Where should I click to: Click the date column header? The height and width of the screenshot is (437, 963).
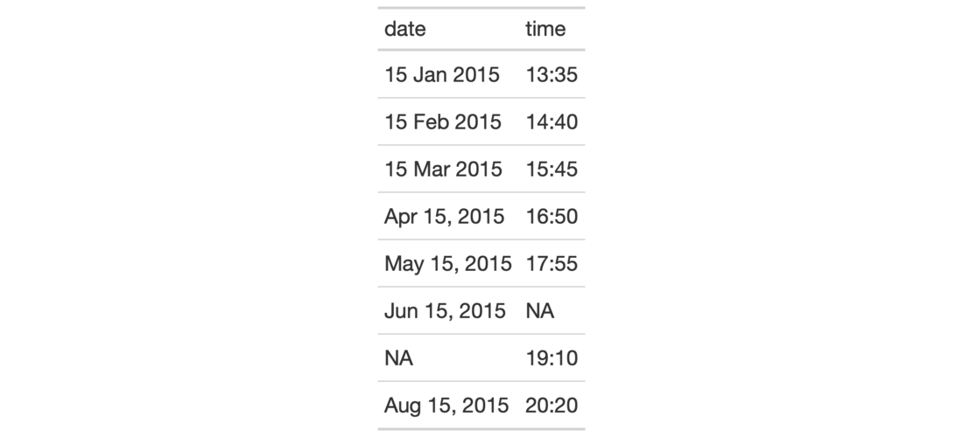[405, 29]
